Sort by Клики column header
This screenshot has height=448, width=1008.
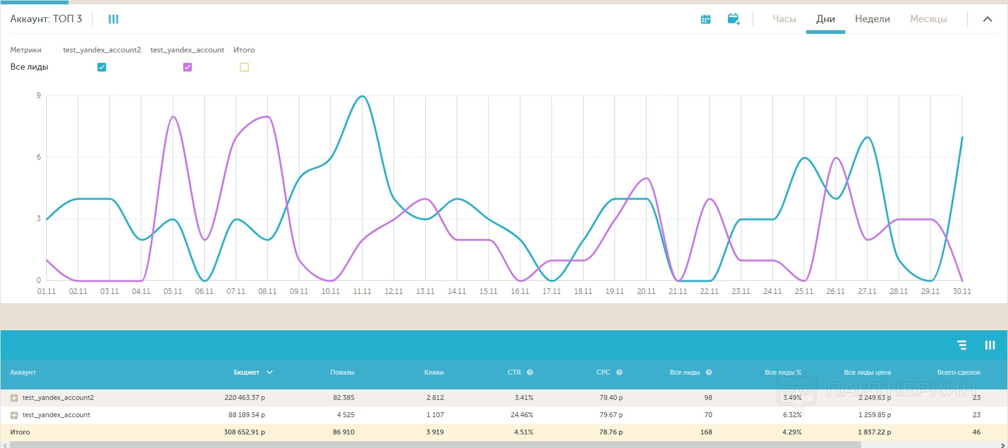point(434,372)
